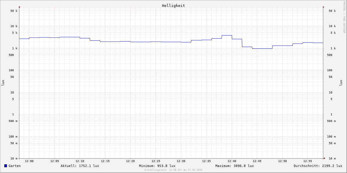Image resolution: width=347 pixels, height=173 pixels.
Task: Click the Erstellungszeit timestamp footer text
Action: click(x=173, y=170)
